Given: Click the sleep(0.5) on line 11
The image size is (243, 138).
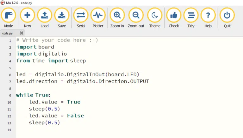Looking at the screenshot, I should click(x=44, y=109).
